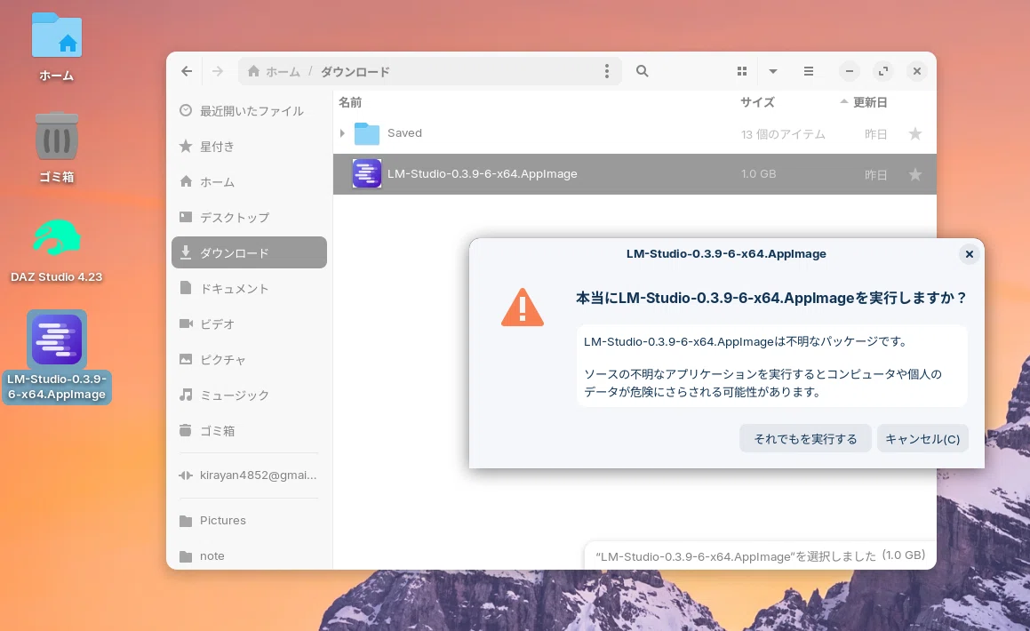1030x631 pixels.
Task: Click the document sidebar icon
Action: tap(186, 288)
